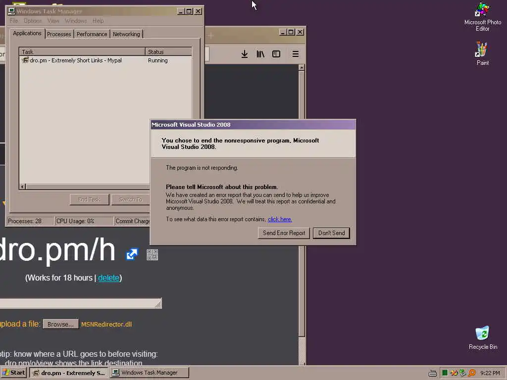This screenshot has width=507, height=380.
Task: Click the task list horizontal scrollbar left arrow
Action: tap(23, 187)
